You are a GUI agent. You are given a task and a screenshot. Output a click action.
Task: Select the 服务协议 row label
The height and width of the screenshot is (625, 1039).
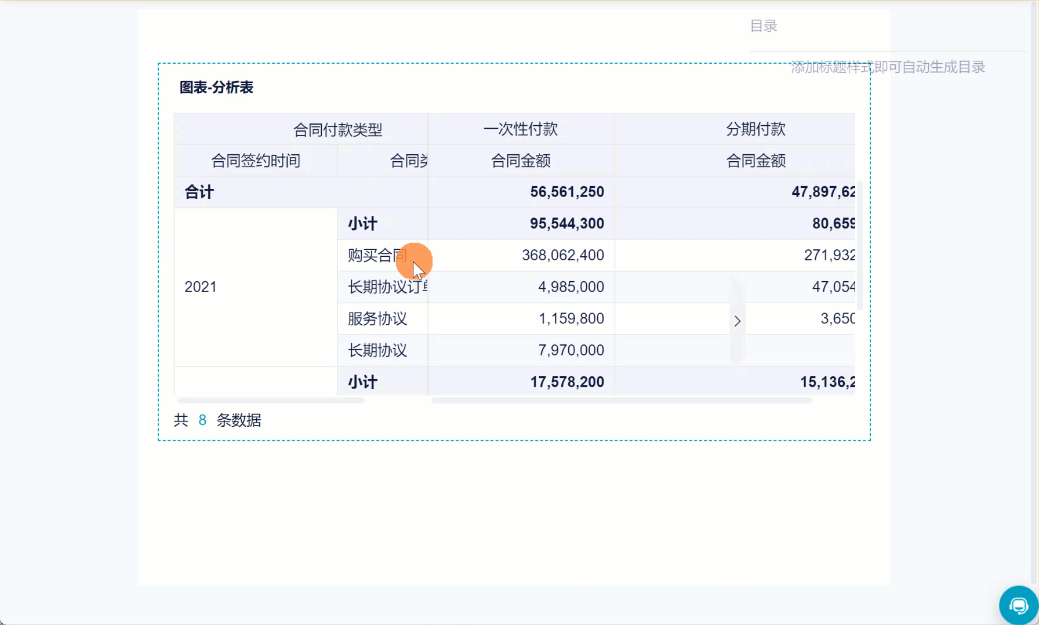click(377, 319)
